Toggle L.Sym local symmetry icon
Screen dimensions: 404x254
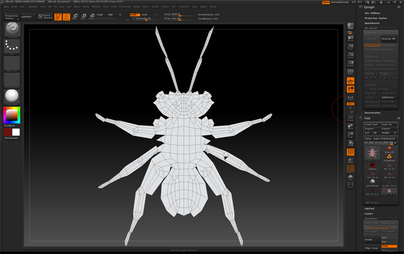(350, 98)
